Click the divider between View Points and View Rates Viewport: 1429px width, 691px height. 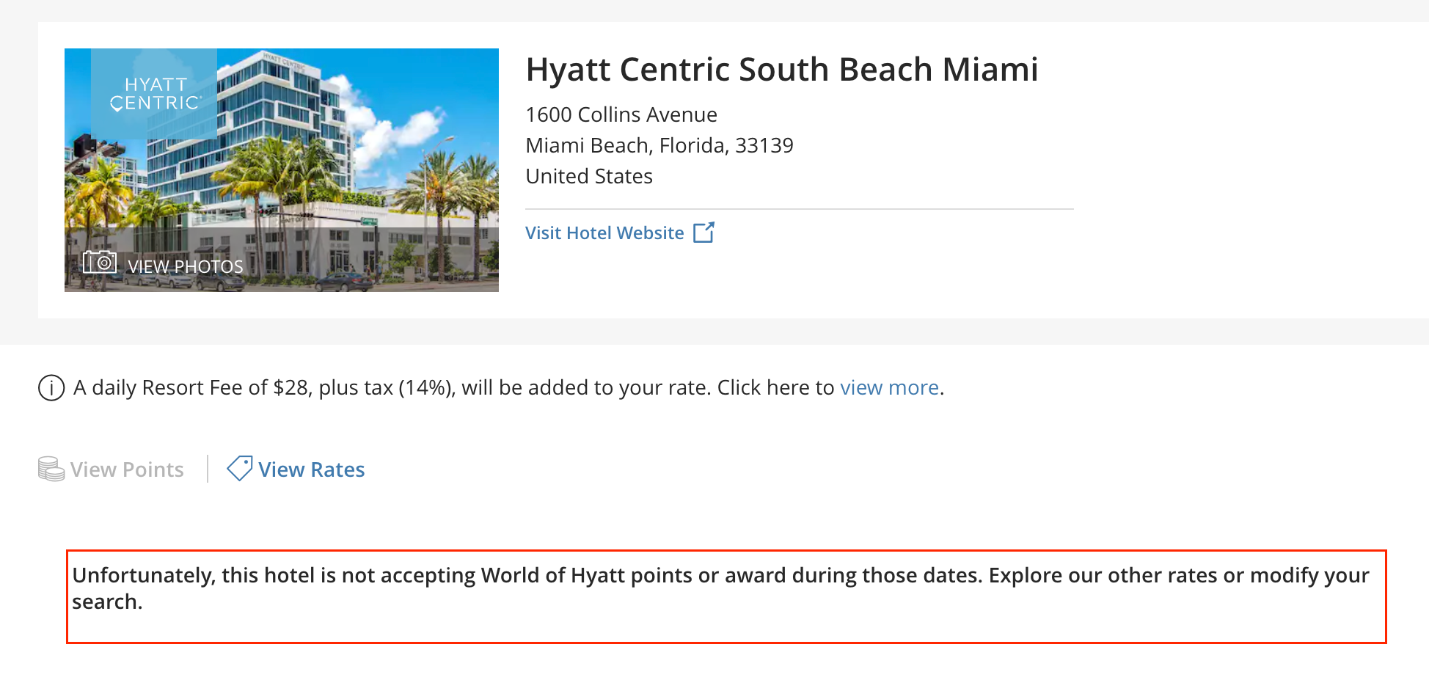pos(208,469)
